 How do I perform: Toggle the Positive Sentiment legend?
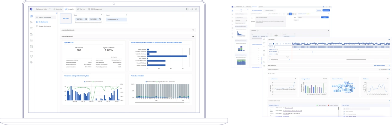[322, 105]
